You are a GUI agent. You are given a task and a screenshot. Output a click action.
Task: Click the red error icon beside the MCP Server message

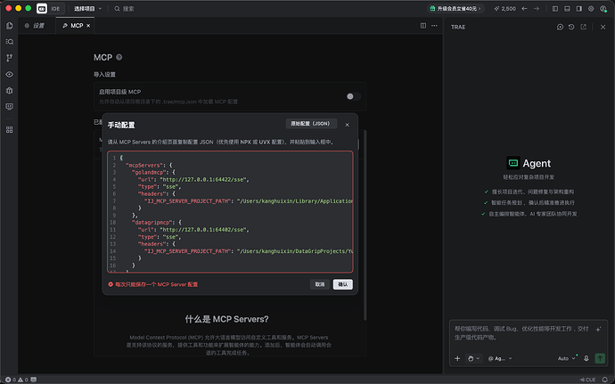[111, 284]
